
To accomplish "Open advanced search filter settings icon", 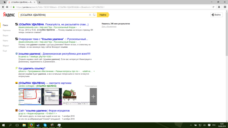I will (94, 15).
